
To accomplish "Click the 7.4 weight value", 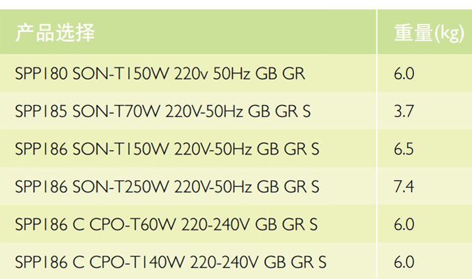I will [x=404, y=187].
